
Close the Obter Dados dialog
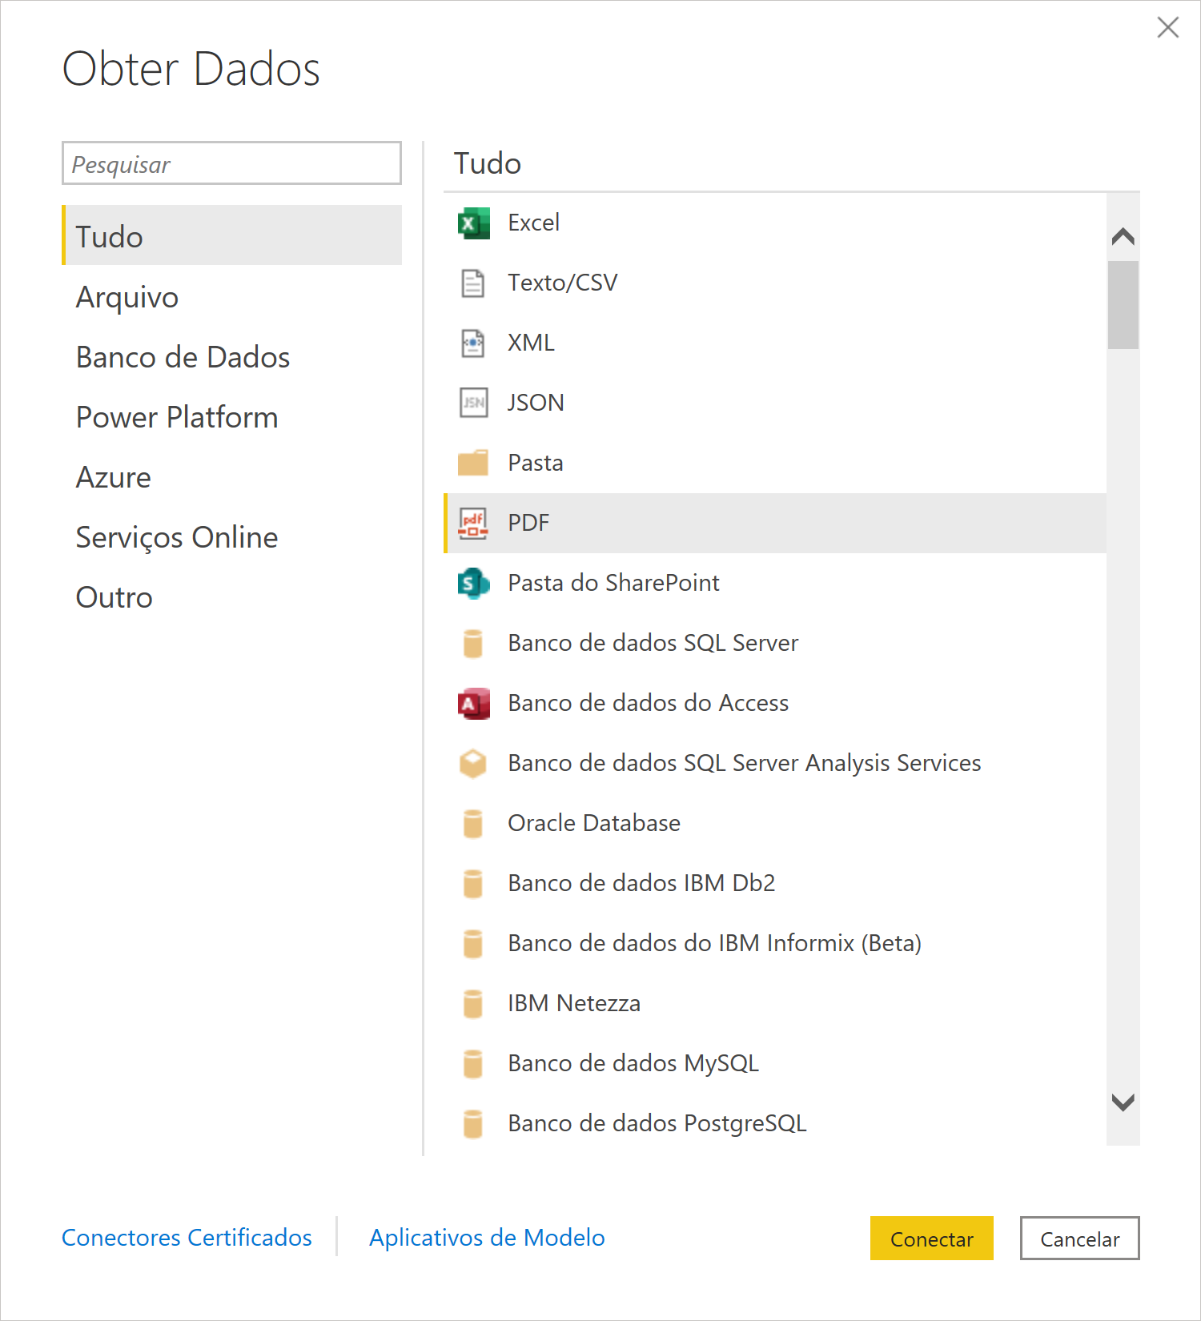[x=1168, y=27]
